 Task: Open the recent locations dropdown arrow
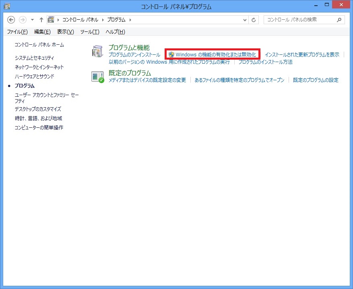(33, 20)
